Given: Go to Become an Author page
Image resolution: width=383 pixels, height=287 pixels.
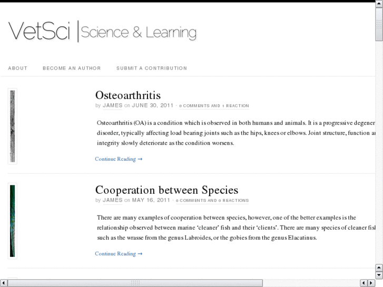Looking at the screenshot, I should pos(72,68).
